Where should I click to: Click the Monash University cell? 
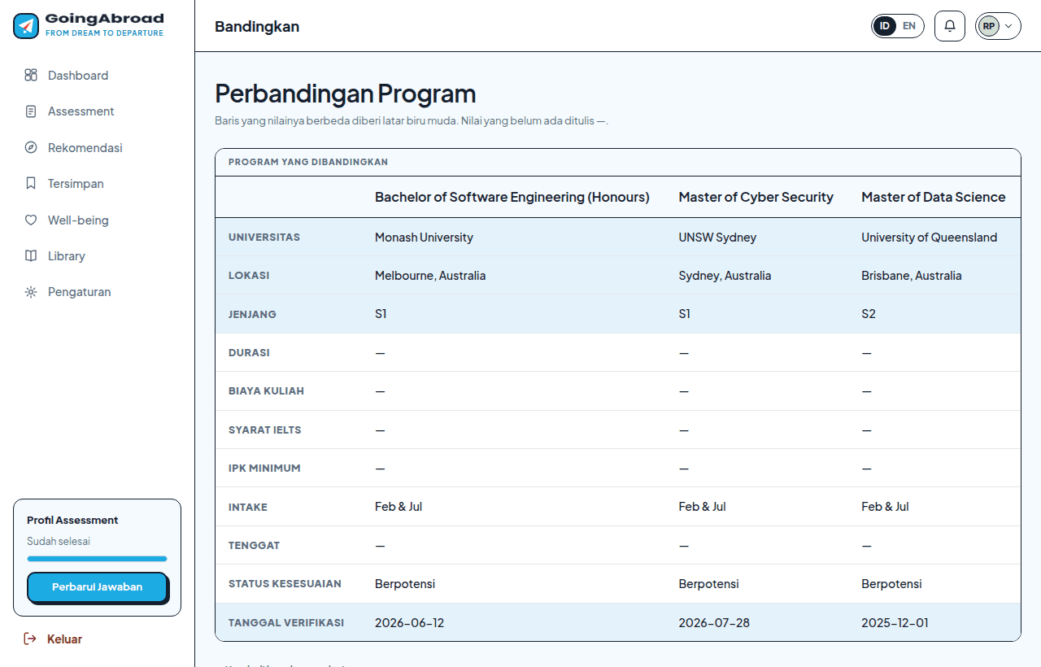click(424, 238)
